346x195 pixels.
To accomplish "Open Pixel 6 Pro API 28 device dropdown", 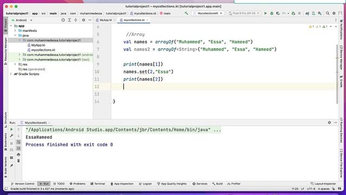I will (244, 13).
